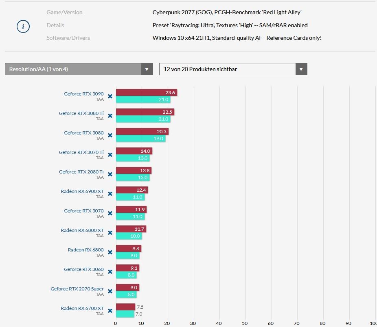Open the '12 von 20 Produkten sichtbar' dropdown

pos(233,69)
